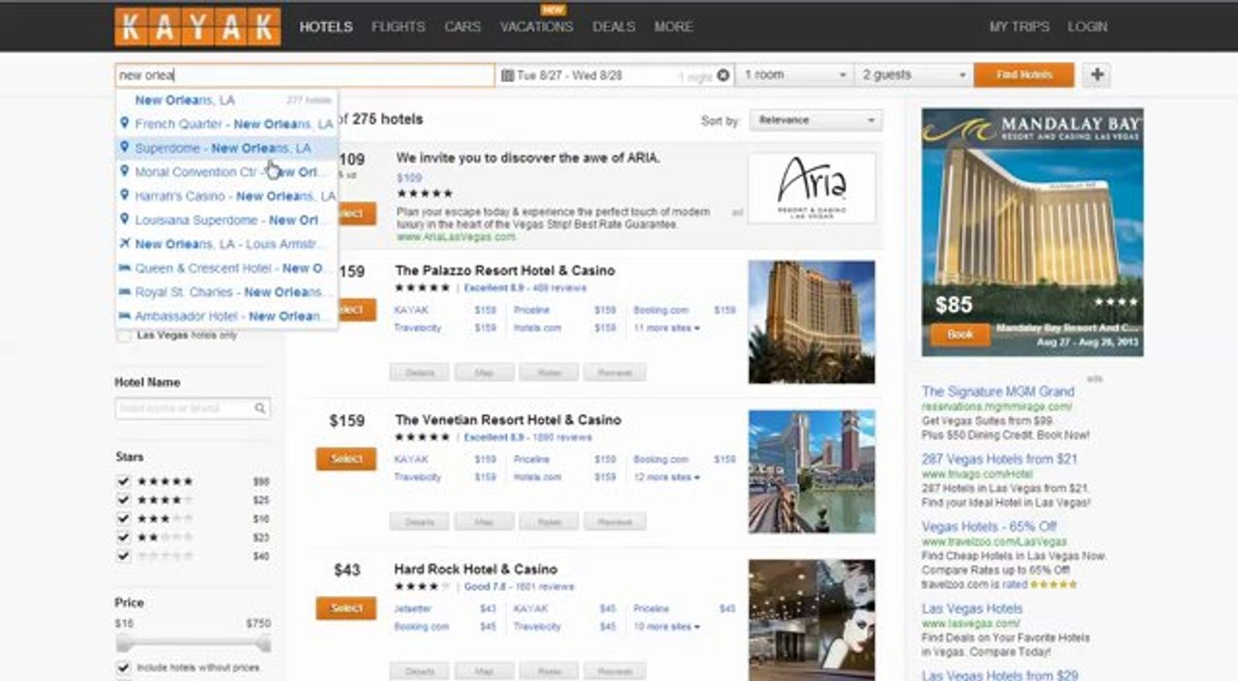1238x681 pixels.
Task: Click the KAYAK logo
Action: (x=198, y=26)
